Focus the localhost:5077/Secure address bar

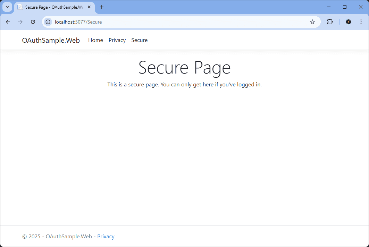click(x=174, y=22)
